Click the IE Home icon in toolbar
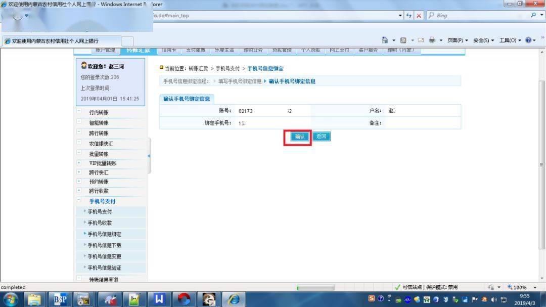 tap(385, 40)
